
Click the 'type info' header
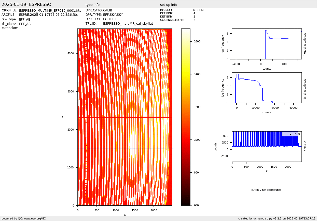pos(92,5)
